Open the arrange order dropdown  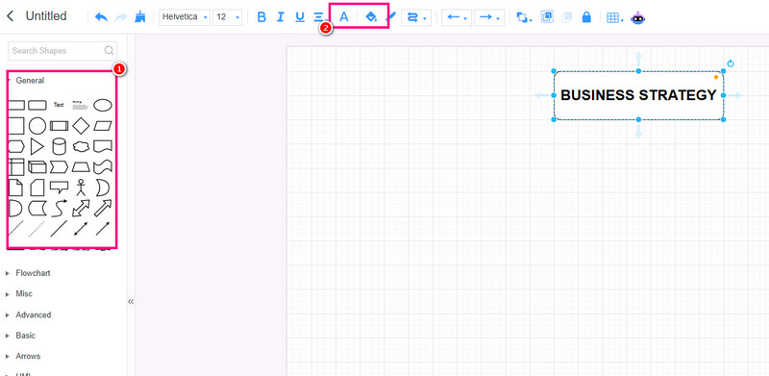(x=524, y=17)
